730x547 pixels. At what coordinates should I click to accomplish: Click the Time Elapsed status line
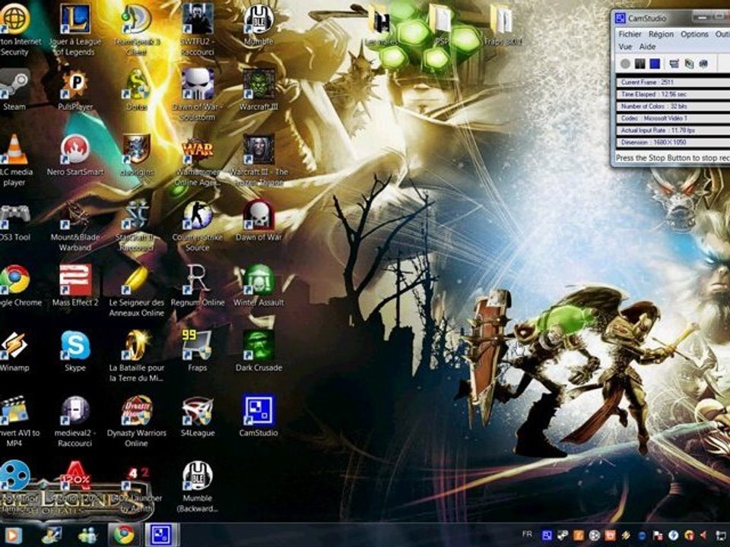(x=673, y=94)
